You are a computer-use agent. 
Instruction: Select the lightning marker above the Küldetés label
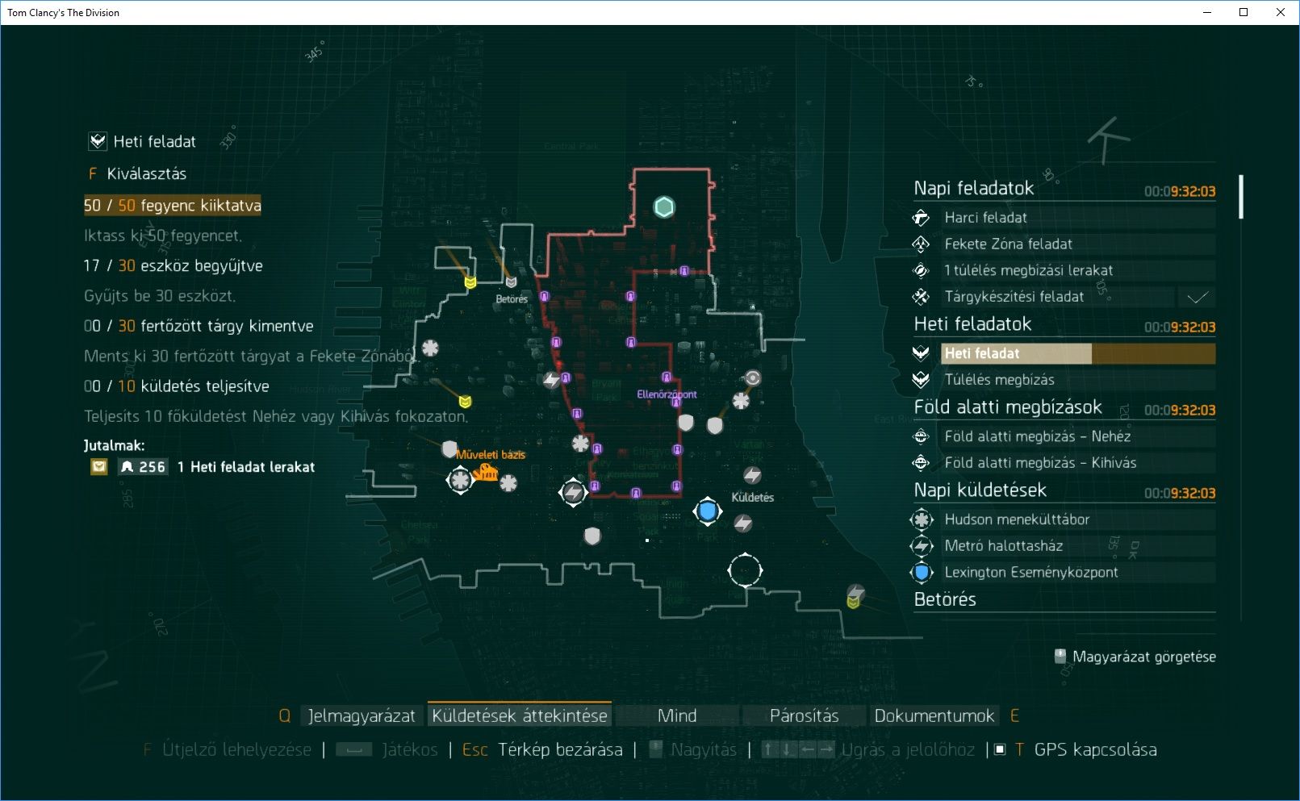pos(752,475)
